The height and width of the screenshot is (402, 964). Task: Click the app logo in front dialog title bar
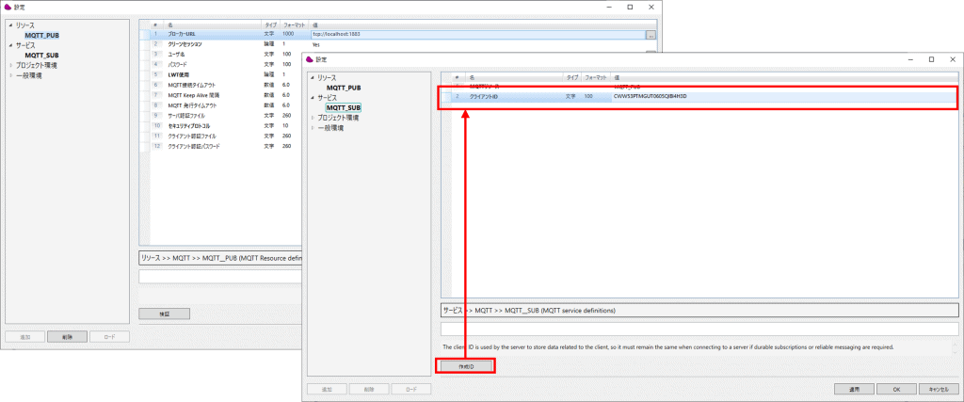(x=309, y=59)
